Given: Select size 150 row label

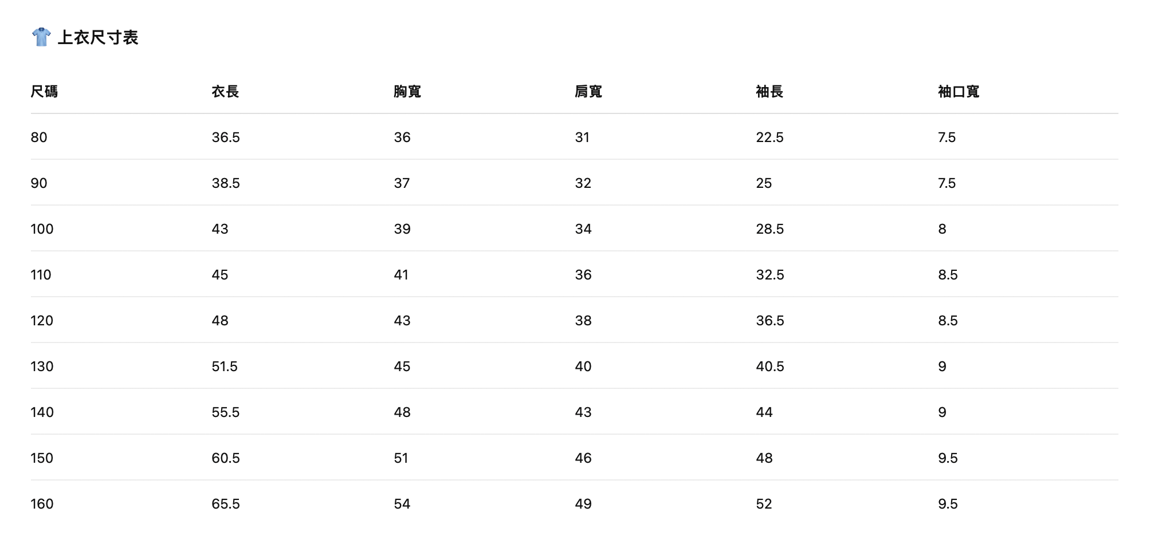Looking at the screenshot, I should 42,458.
